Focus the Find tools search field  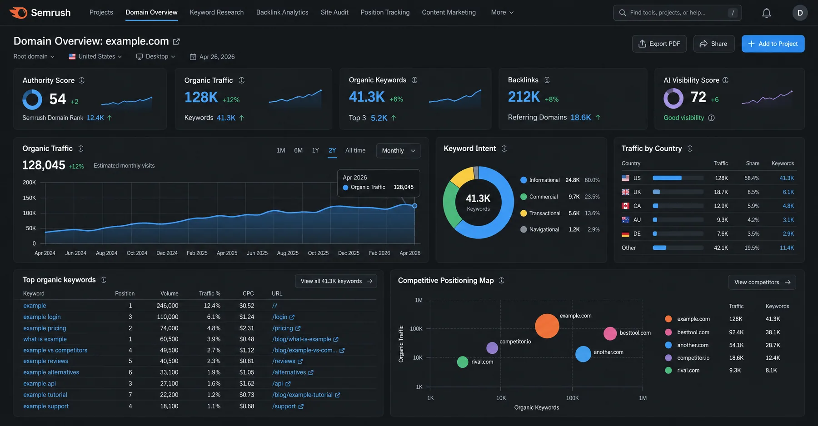pyautogui.click(x=677, y=13)
